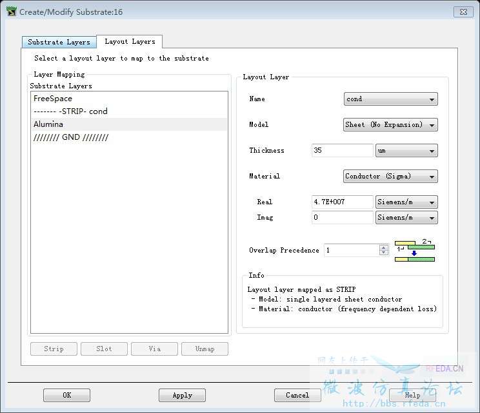Increase Overlap Precedence with spinner arrows
The width and height of the screenshot is (480, 413).
pyautogui.click(x=384, y=247)
